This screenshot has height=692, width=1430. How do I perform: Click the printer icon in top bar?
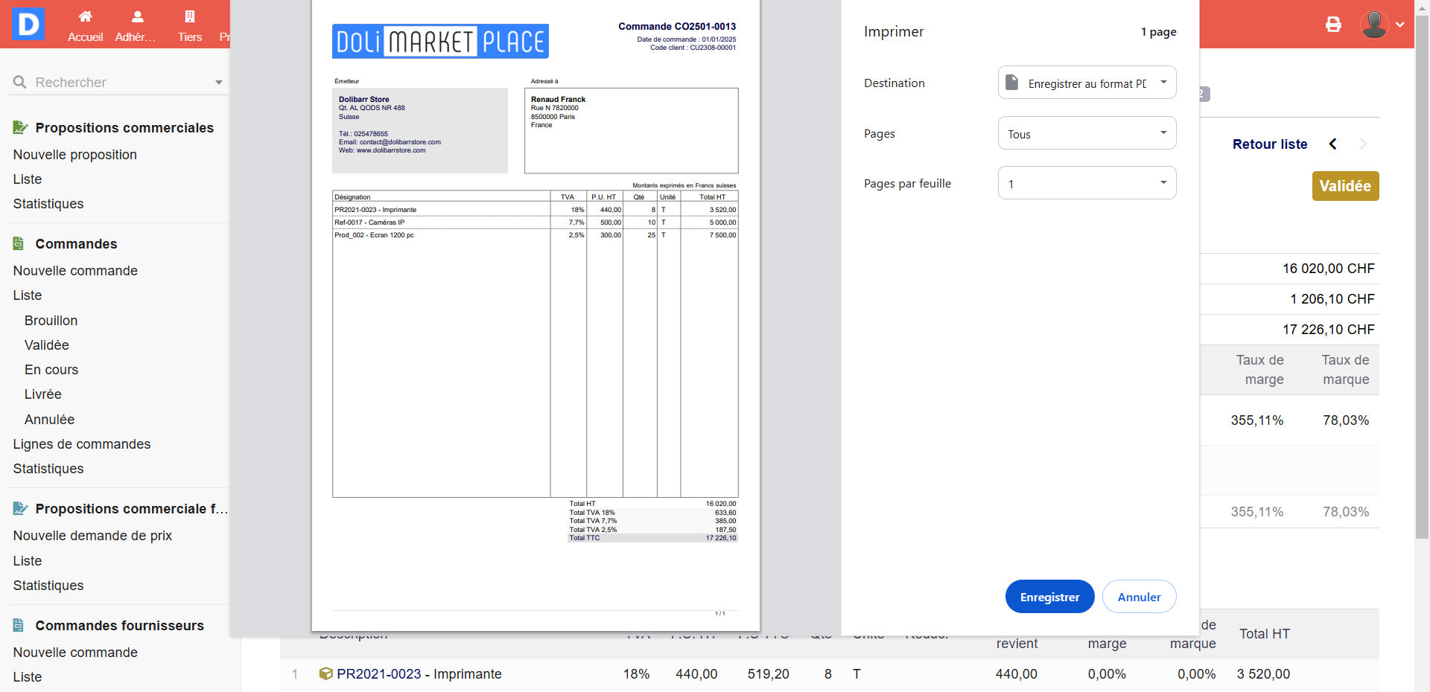coord(1333,25)
